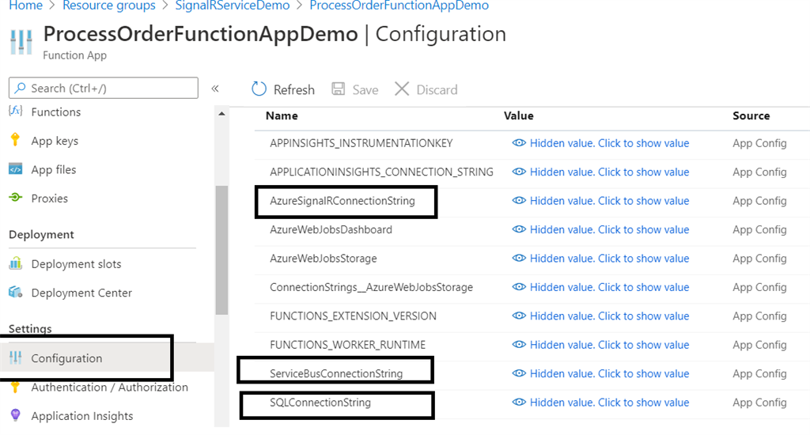Image resolution: width=810 pixels, height=435 pixels.
Task: Click the App keys key icon
Action: pos(16,139)
